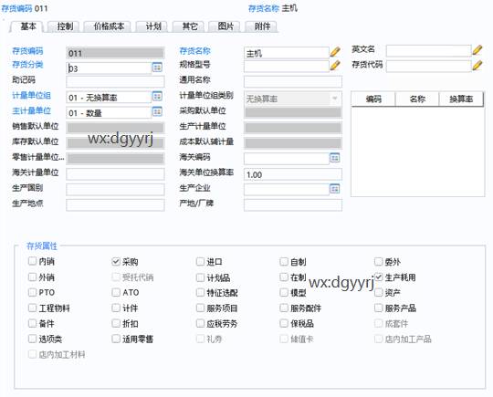
Task: Open lookup icon for 海关编码 field
Action: [x=334, y=158]
